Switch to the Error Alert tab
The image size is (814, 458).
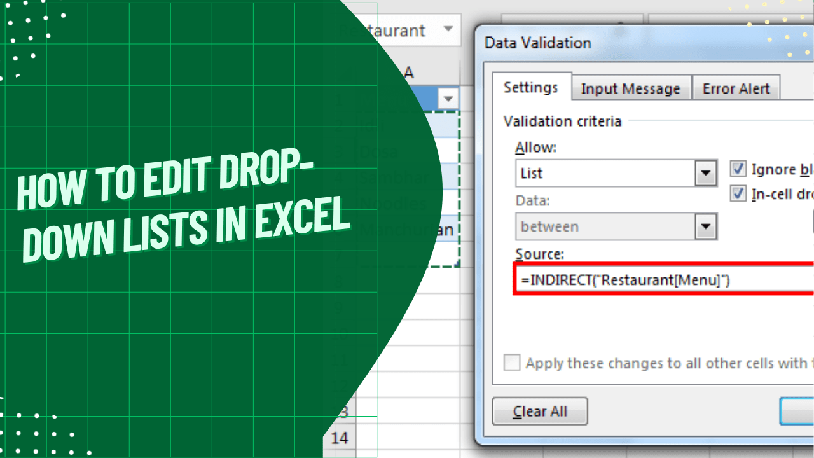coord(736,88)
